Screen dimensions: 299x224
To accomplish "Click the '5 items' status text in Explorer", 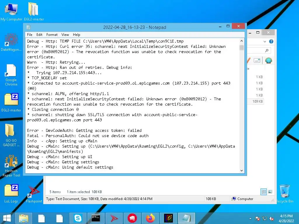I will [55, 192].
